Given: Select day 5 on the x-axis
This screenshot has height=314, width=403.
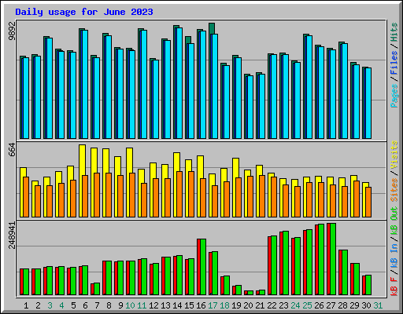Looking at the screenshot, I should pyautogui.click(x=73, y=305).
